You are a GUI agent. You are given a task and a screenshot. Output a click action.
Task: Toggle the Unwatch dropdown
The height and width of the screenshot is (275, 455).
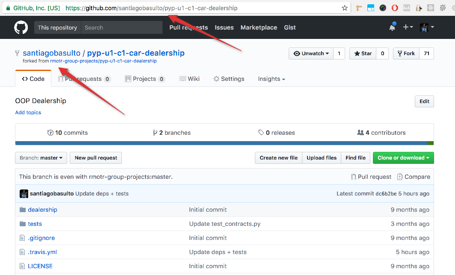click(x=311, y=53)
